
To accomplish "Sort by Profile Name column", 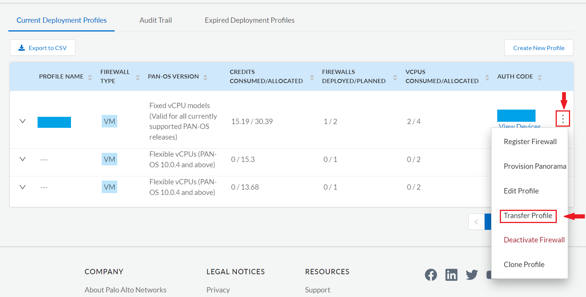I will [90, 77].
